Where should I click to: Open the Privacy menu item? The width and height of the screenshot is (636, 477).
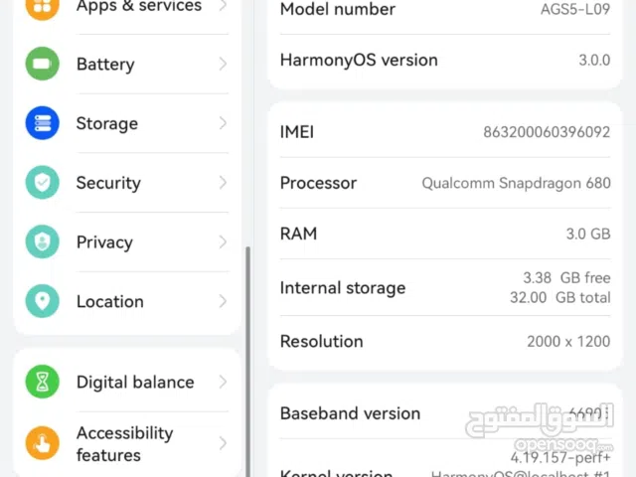point(104,242)
